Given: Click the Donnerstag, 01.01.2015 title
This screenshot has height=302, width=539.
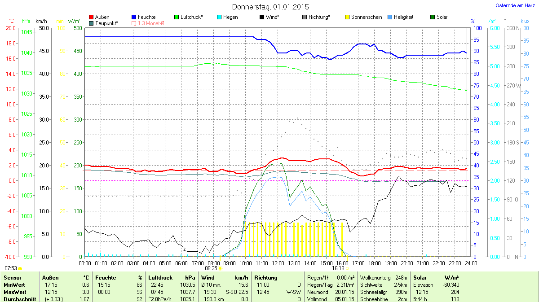Looking at the screenshot, I should pyautogui.click(x=270, y=7).
